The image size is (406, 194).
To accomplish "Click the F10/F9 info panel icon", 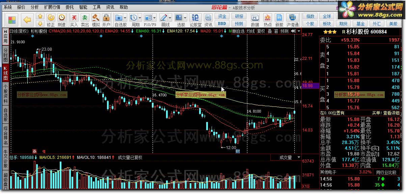I will pyautogui.click(x=148, y=17).
